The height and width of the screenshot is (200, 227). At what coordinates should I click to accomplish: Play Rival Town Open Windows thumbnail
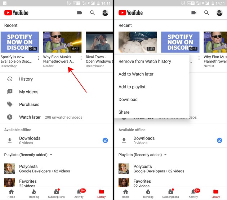tap(99, 42)
